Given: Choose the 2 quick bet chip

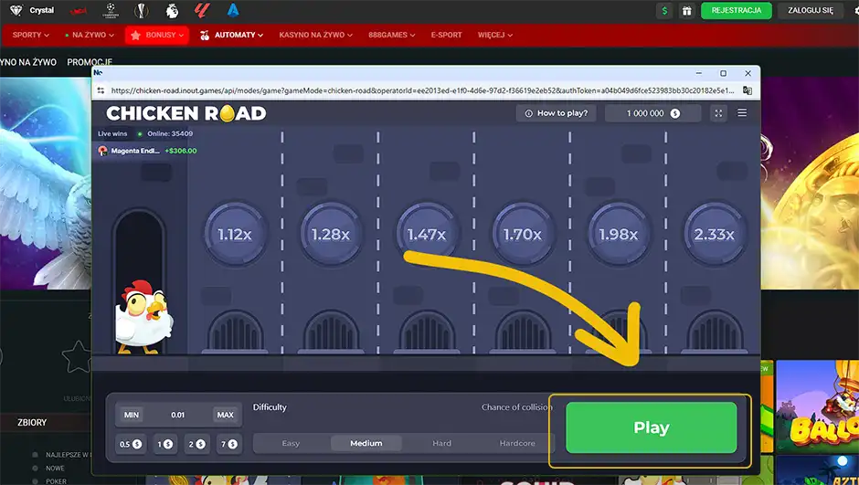Looking at the screenshot, I should 197,444.
